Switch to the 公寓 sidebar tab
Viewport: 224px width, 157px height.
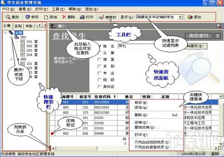tap(7, 26)
